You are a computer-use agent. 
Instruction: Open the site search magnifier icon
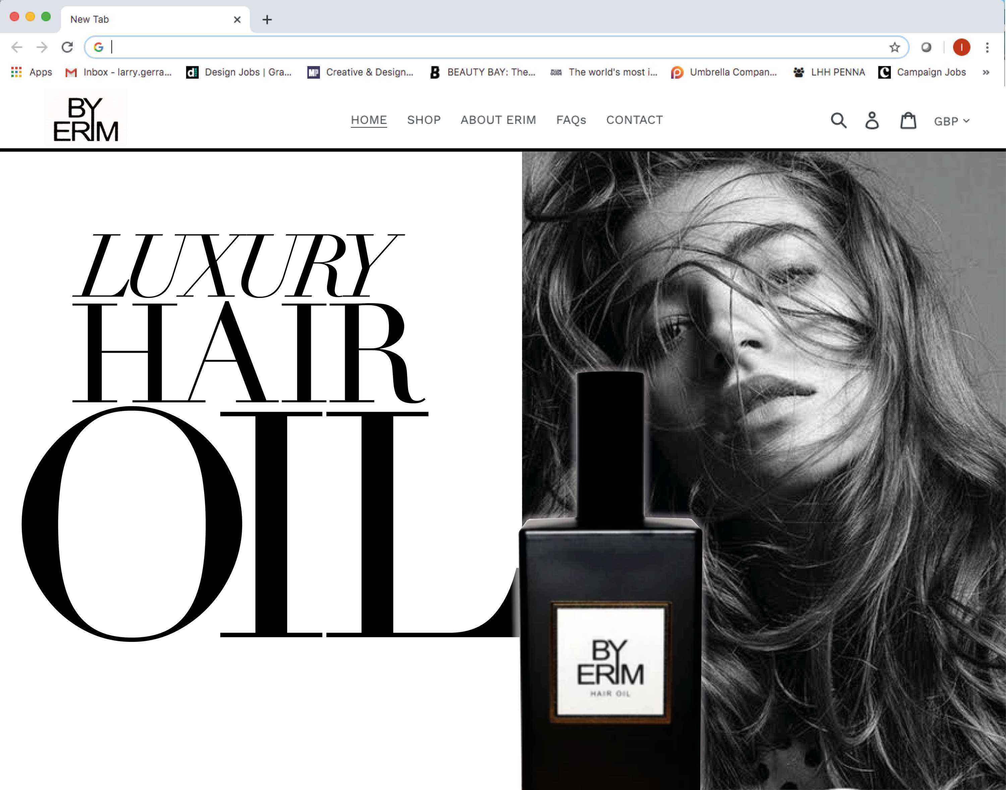(838, 120)
